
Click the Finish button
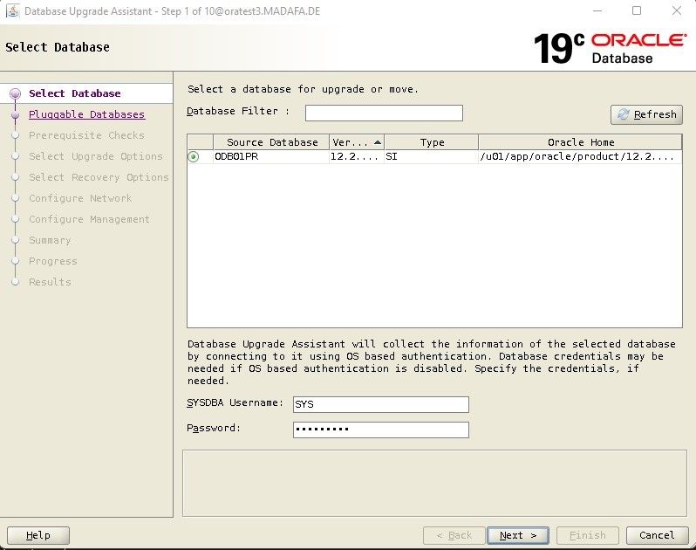point(587,535)
